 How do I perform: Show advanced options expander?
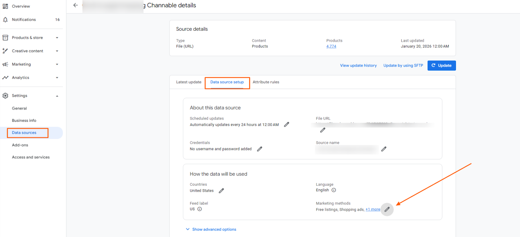click(x=211, y=229)
